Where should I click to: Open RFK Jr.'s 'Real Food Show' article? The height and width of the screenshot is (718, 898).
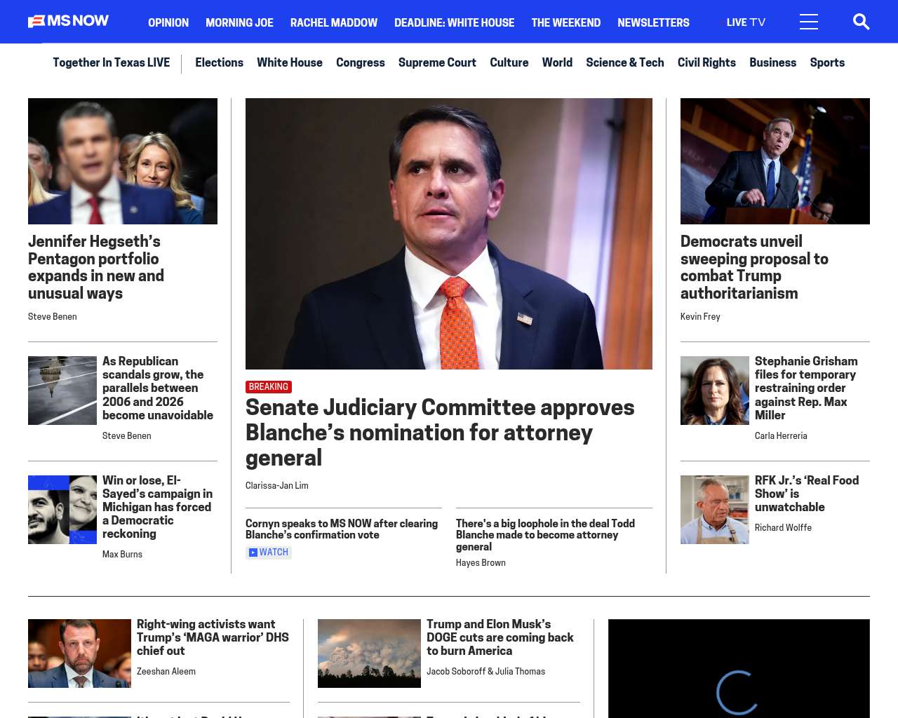click(807, 494)
